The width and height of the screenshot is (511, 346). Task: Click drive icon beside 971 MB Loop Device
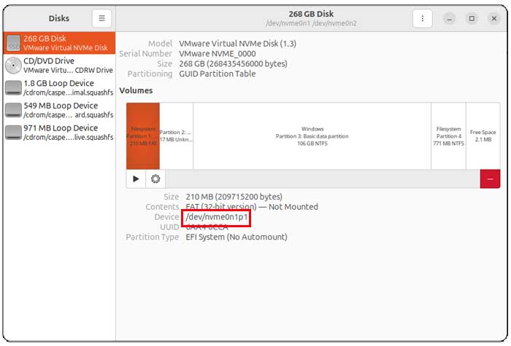(x=13, y=133)
